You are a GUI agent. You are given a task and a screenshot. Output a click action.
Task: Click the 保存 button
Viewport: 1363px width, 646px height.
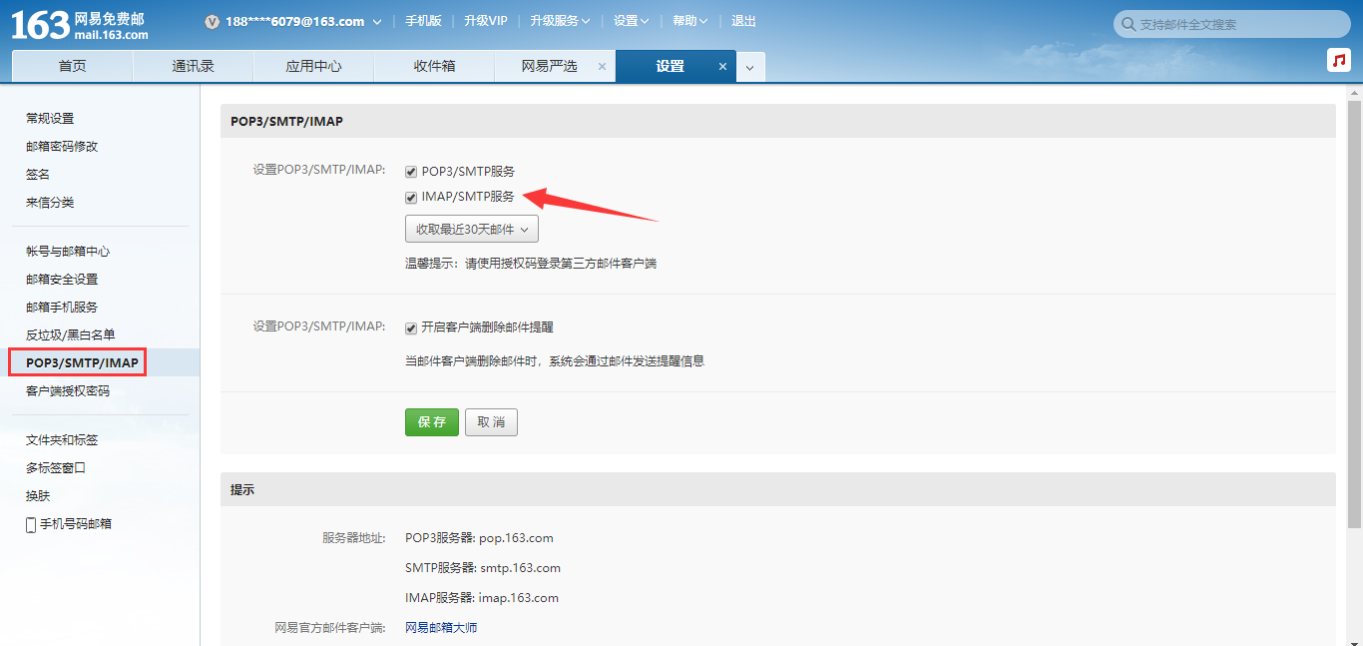tap(432, 422)
